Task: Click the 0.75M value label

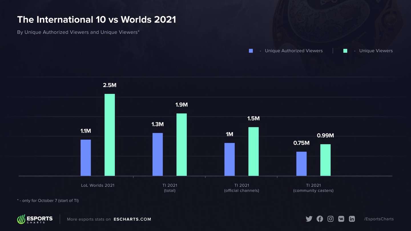Action: [x=301, y=143]
